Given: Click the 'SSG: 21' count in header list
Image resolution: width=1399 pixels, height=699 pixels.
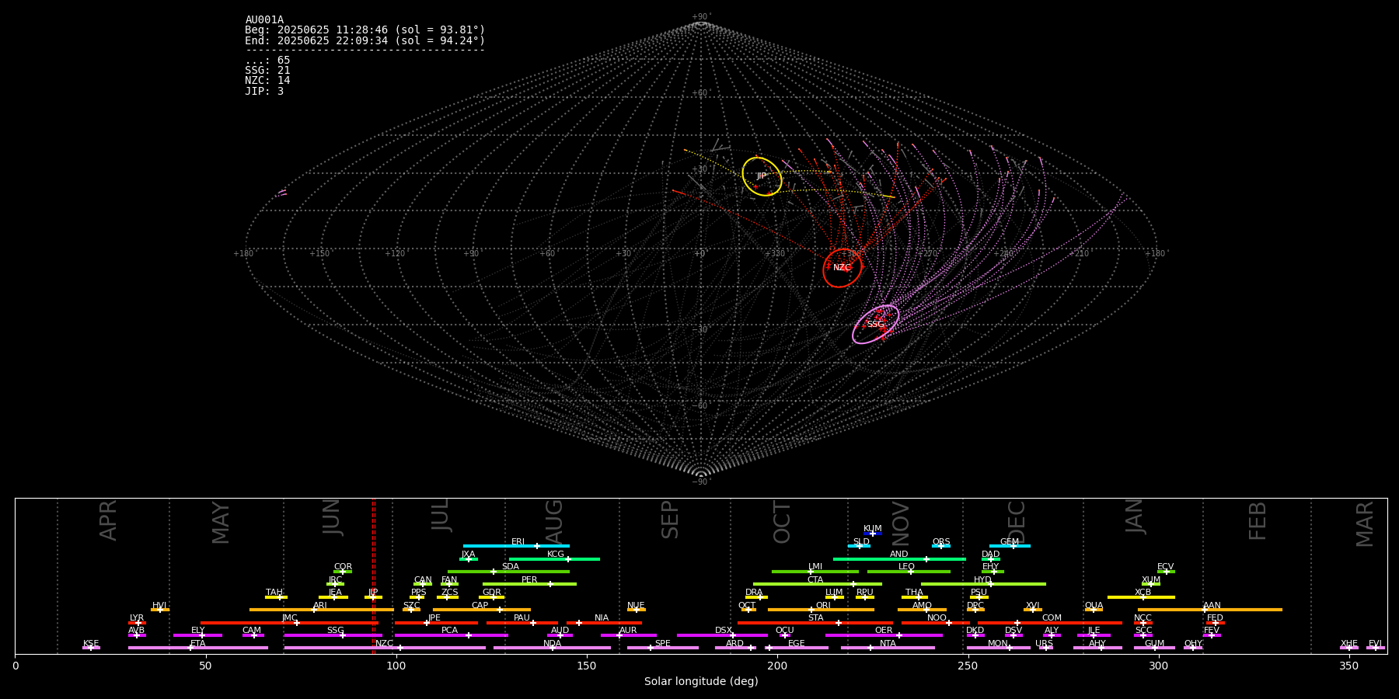Looking at the screenshot, I should tap(267, 71).
